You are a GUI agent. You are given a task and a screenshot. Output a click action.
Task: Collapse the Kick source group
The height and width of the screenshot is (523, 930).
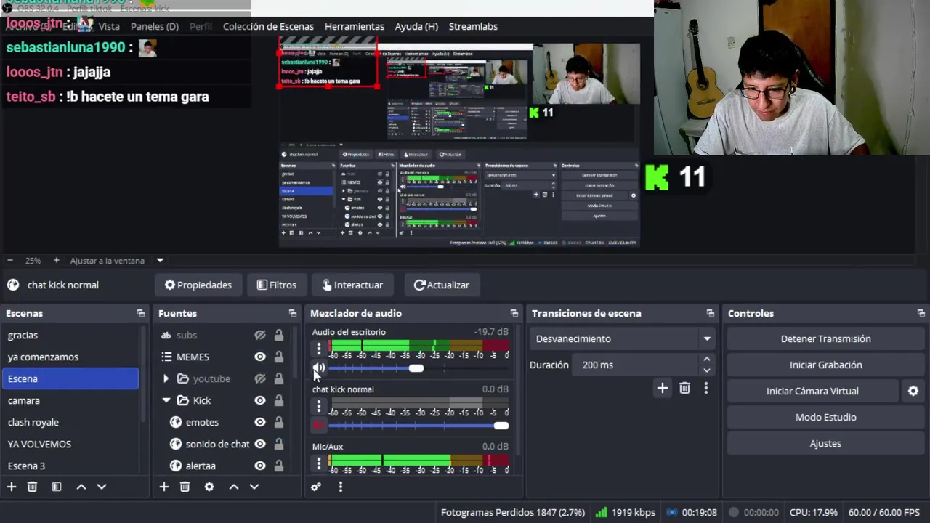(x=166, y=400)
